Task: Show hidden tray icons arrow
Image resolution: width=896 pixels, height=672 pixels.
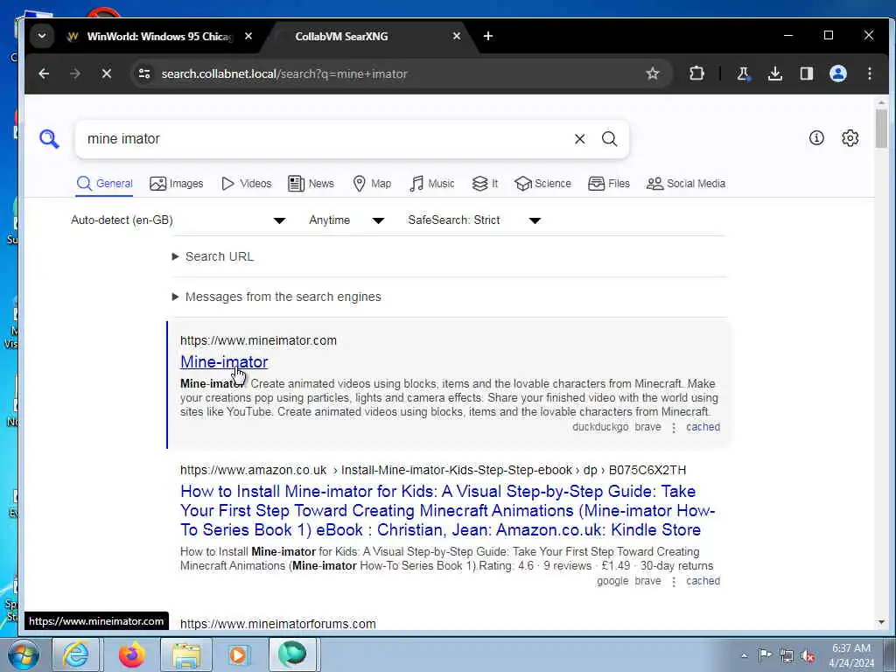Action: (x=744, y=655)
